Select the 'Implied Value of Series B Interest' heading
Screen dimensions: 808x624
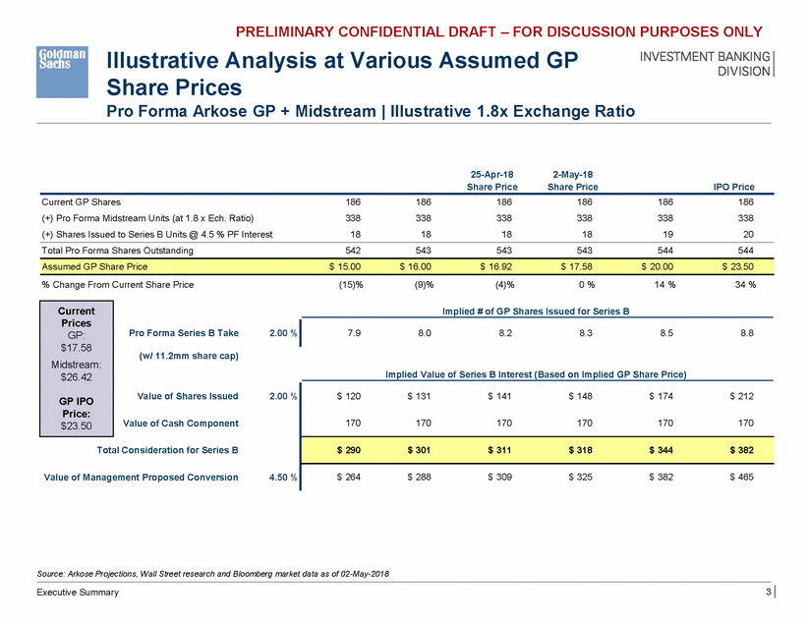click(x=536, y=374)
